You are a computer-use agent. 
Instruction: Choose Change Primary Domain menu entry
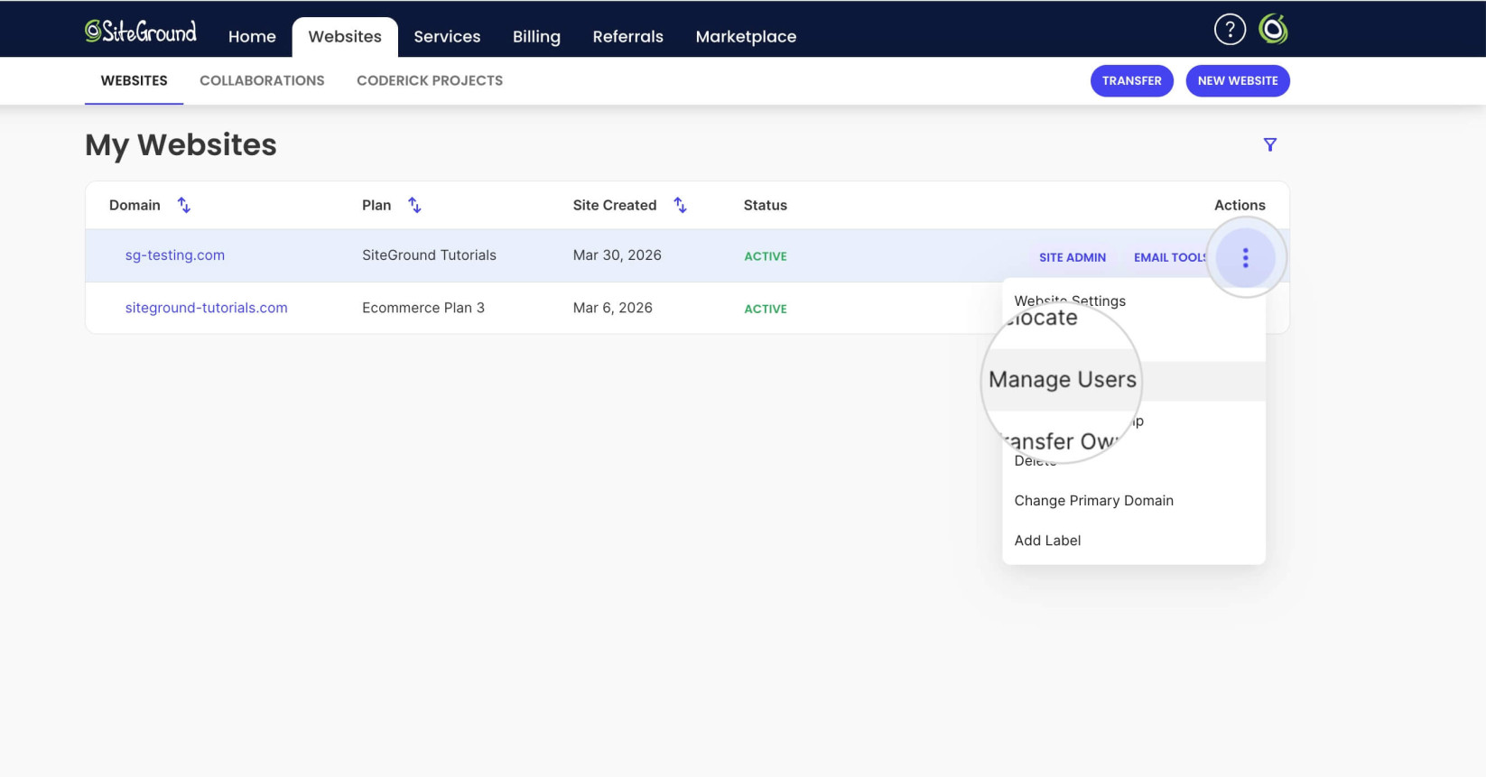tap(1093, 501)
